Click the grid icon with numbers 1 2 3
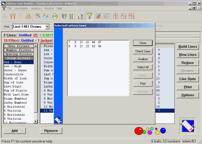Screen dimensions: 202x144 tap(132, 16)
